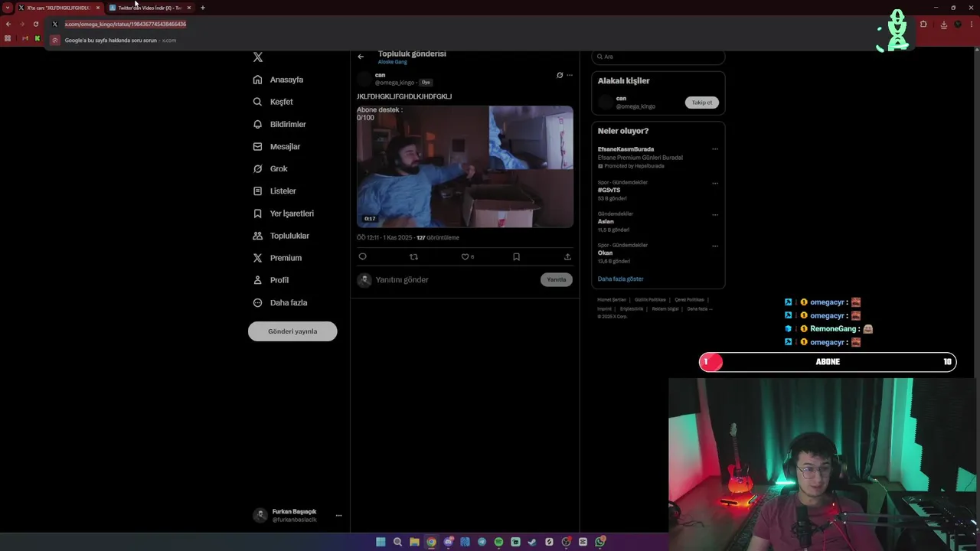Open the Windows Start menu

[x=381, y=542]
